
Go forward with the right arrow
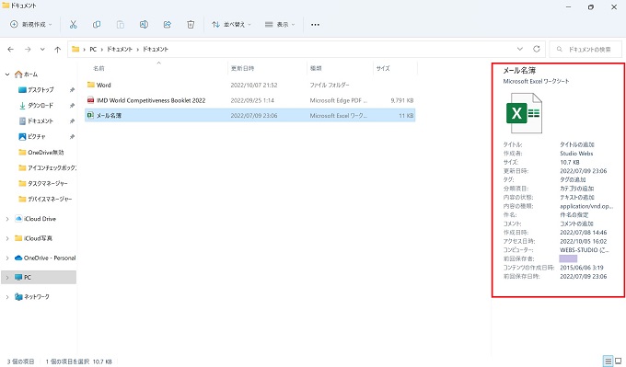click(28, 49)
